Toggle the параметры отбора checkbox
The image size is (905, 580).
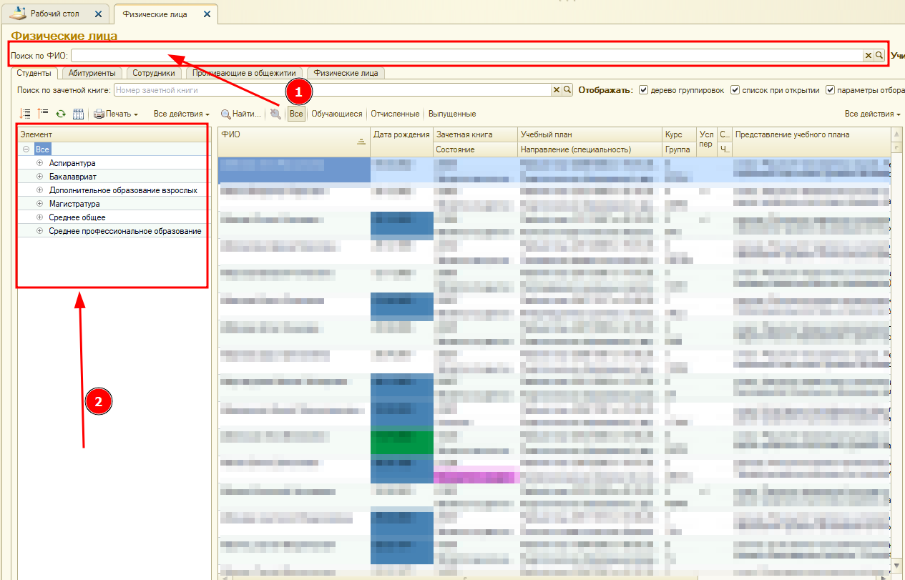coord(831,90)
